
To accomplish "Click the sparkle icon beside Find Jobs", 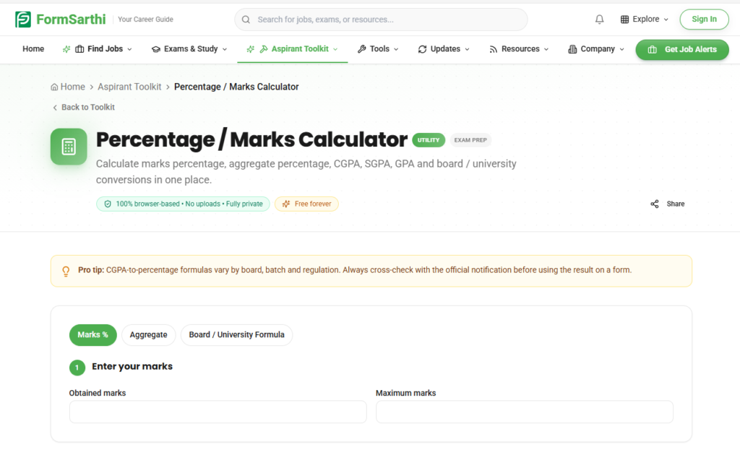I will [66, 49].
